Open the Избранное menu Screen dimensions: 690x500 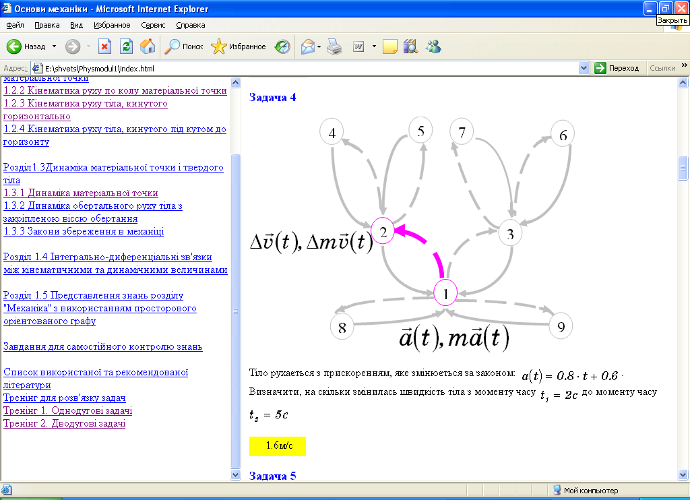click(x=113, y=25)
